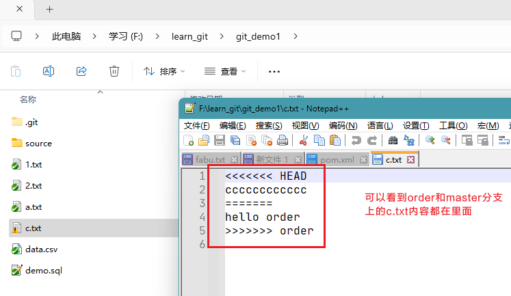The image size is (511, 296).
Task: Toggle synchronized vertical scrolling icon
Action: pos(467,140)
